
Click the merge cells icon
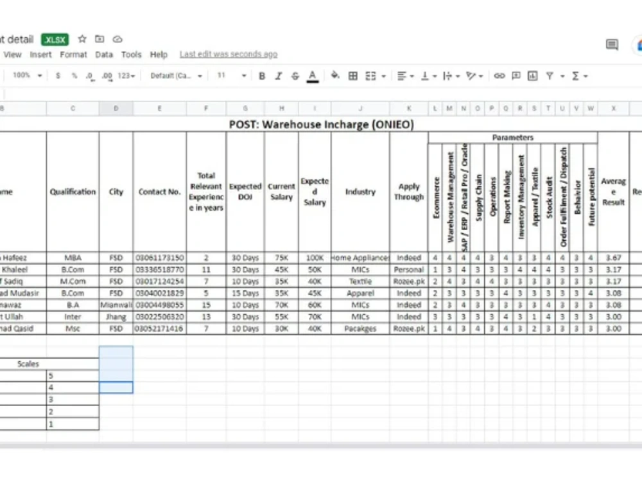pos(370,76)
